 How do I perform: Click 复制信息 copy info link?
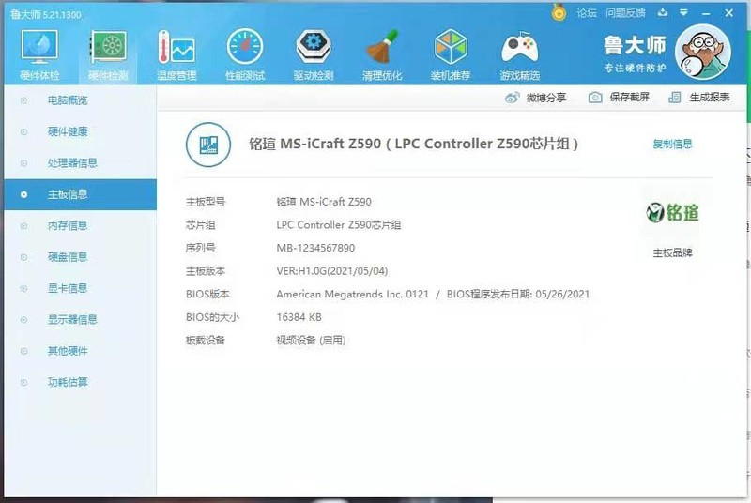click(x=672, y=144)
